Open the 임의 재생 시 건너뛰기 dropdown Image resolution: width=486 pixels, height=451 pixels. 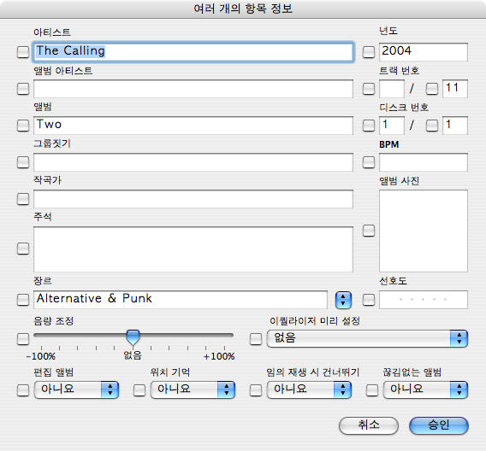point(309,389)
